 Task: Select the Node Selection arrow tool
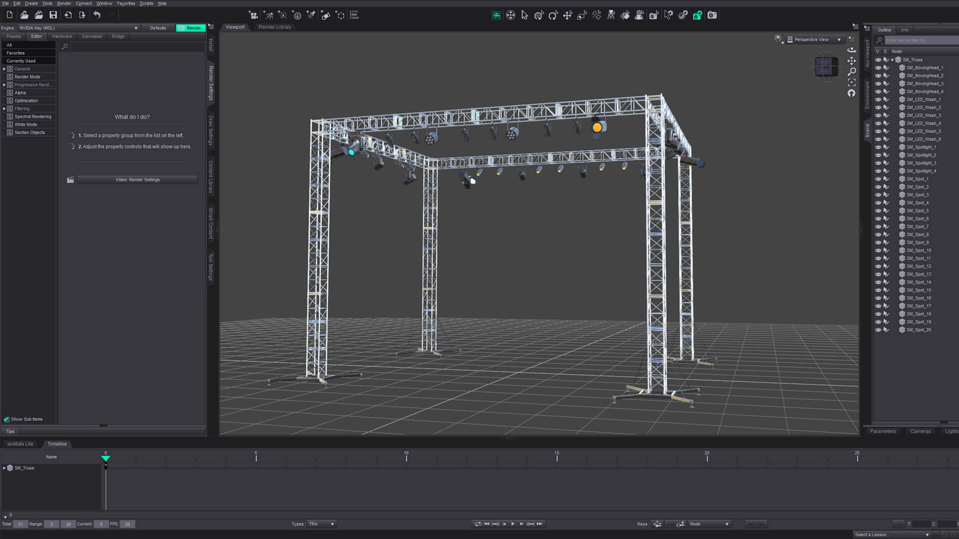pyautogui.click(x=524, y=15)
